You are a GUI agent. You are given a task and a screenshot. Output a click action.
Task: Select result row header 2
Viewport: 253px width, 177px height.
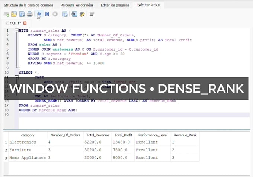pos(6,150)
